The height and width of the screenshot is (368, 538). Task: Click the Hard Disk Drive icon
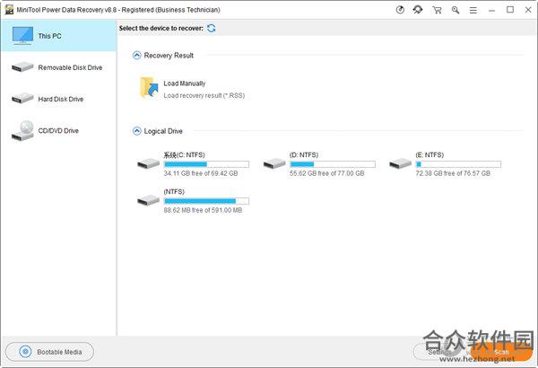point(22,98)
